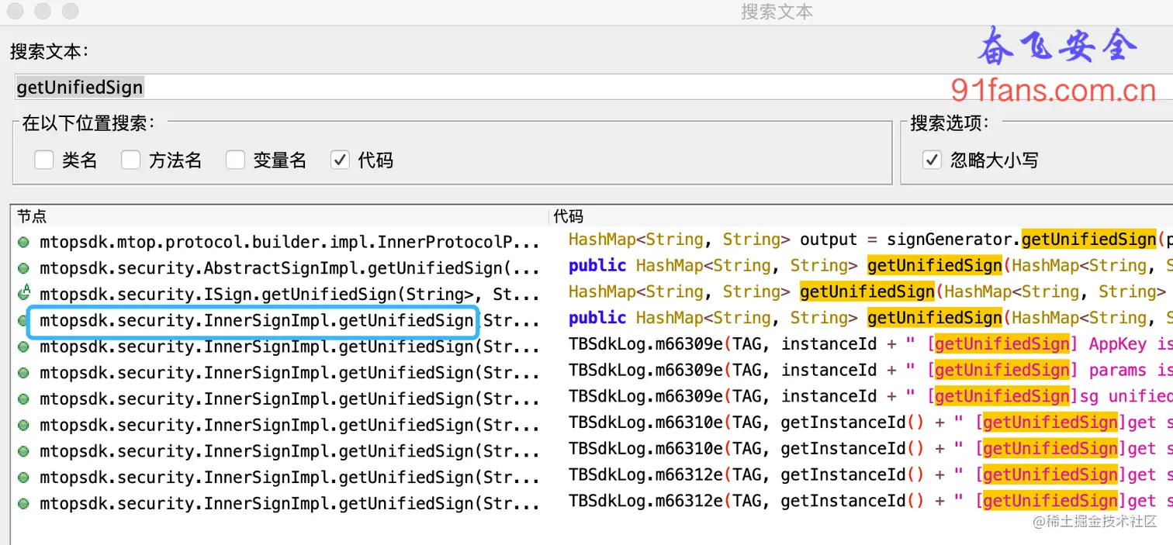Select the mtopsdk.security.ISign.getUnifiedSign node
1173x545 pixels.
pos(289,295)
